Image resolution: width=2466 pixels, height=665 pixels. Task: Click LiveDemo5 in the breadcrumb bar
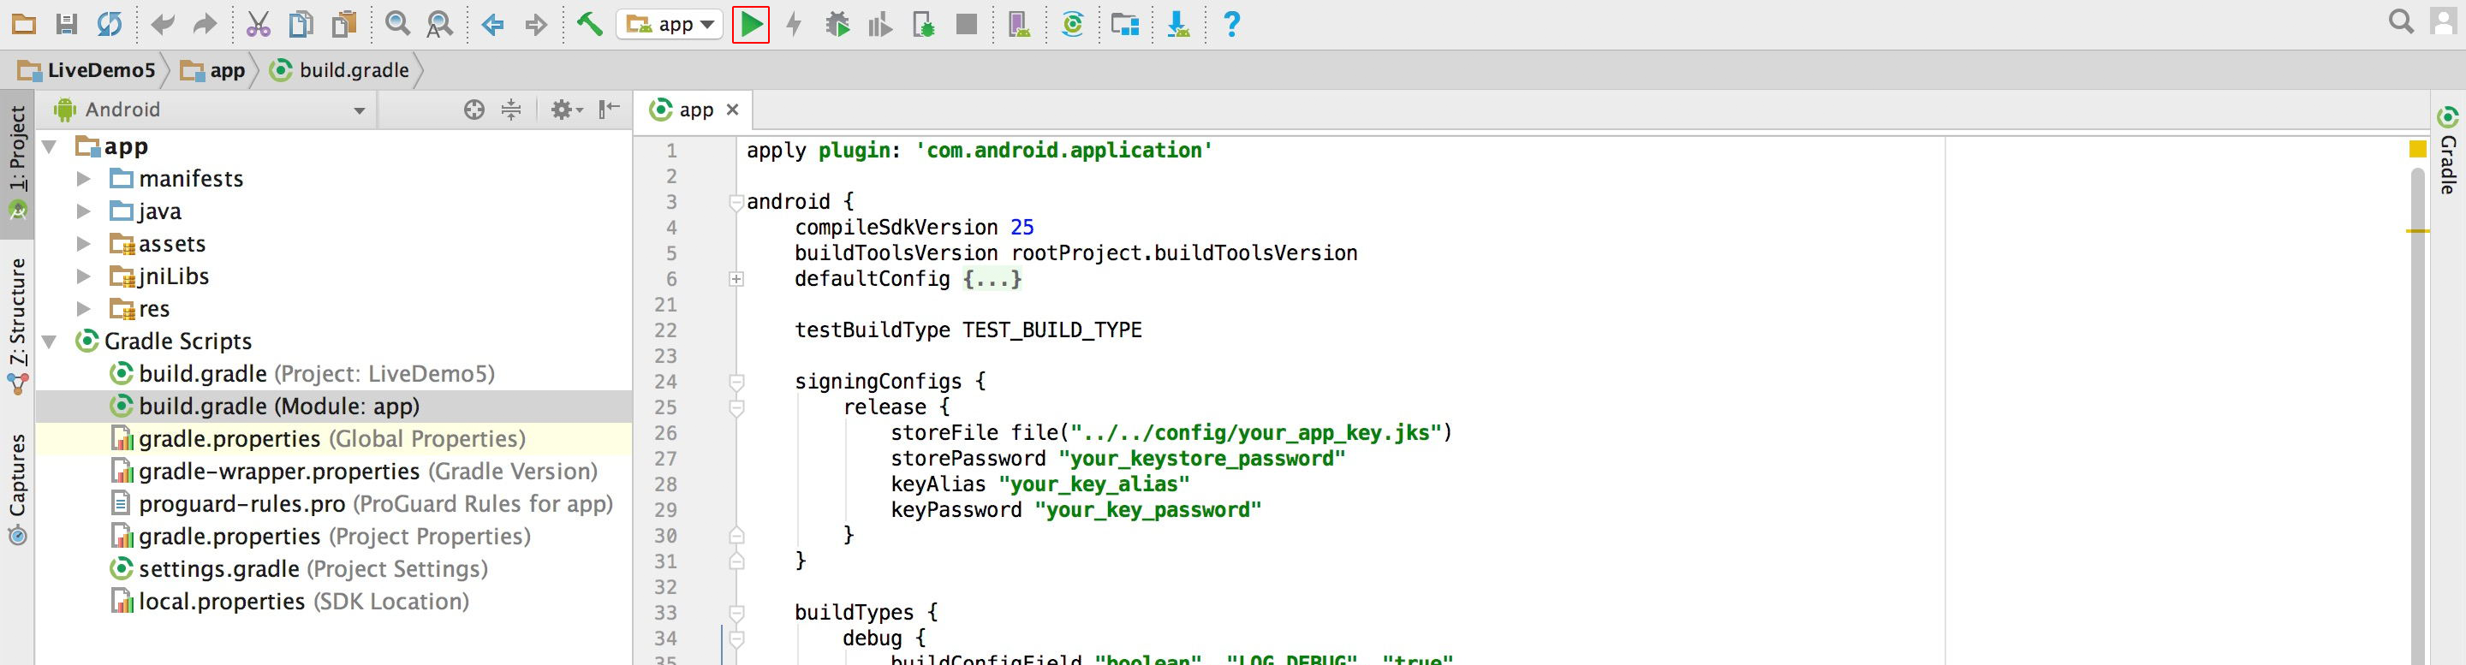[99, 71]
